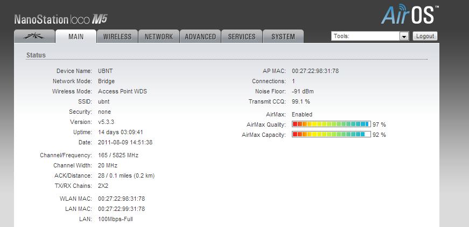The image size is (469, 227).
Task: Click the Device Name value UBNT
Action: pos(105,71)
